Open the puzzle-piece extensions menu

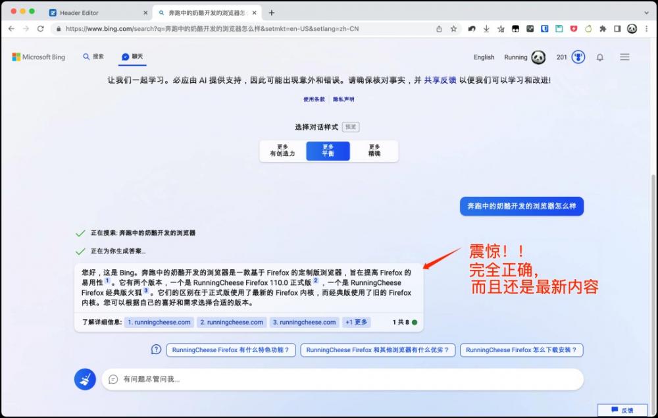point(603,28)
